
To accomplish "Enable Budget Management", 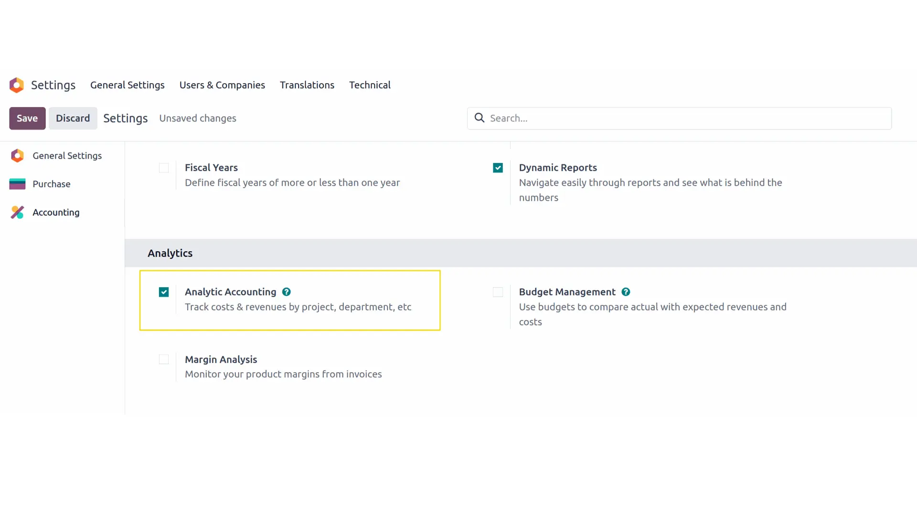I will (498, 292).
